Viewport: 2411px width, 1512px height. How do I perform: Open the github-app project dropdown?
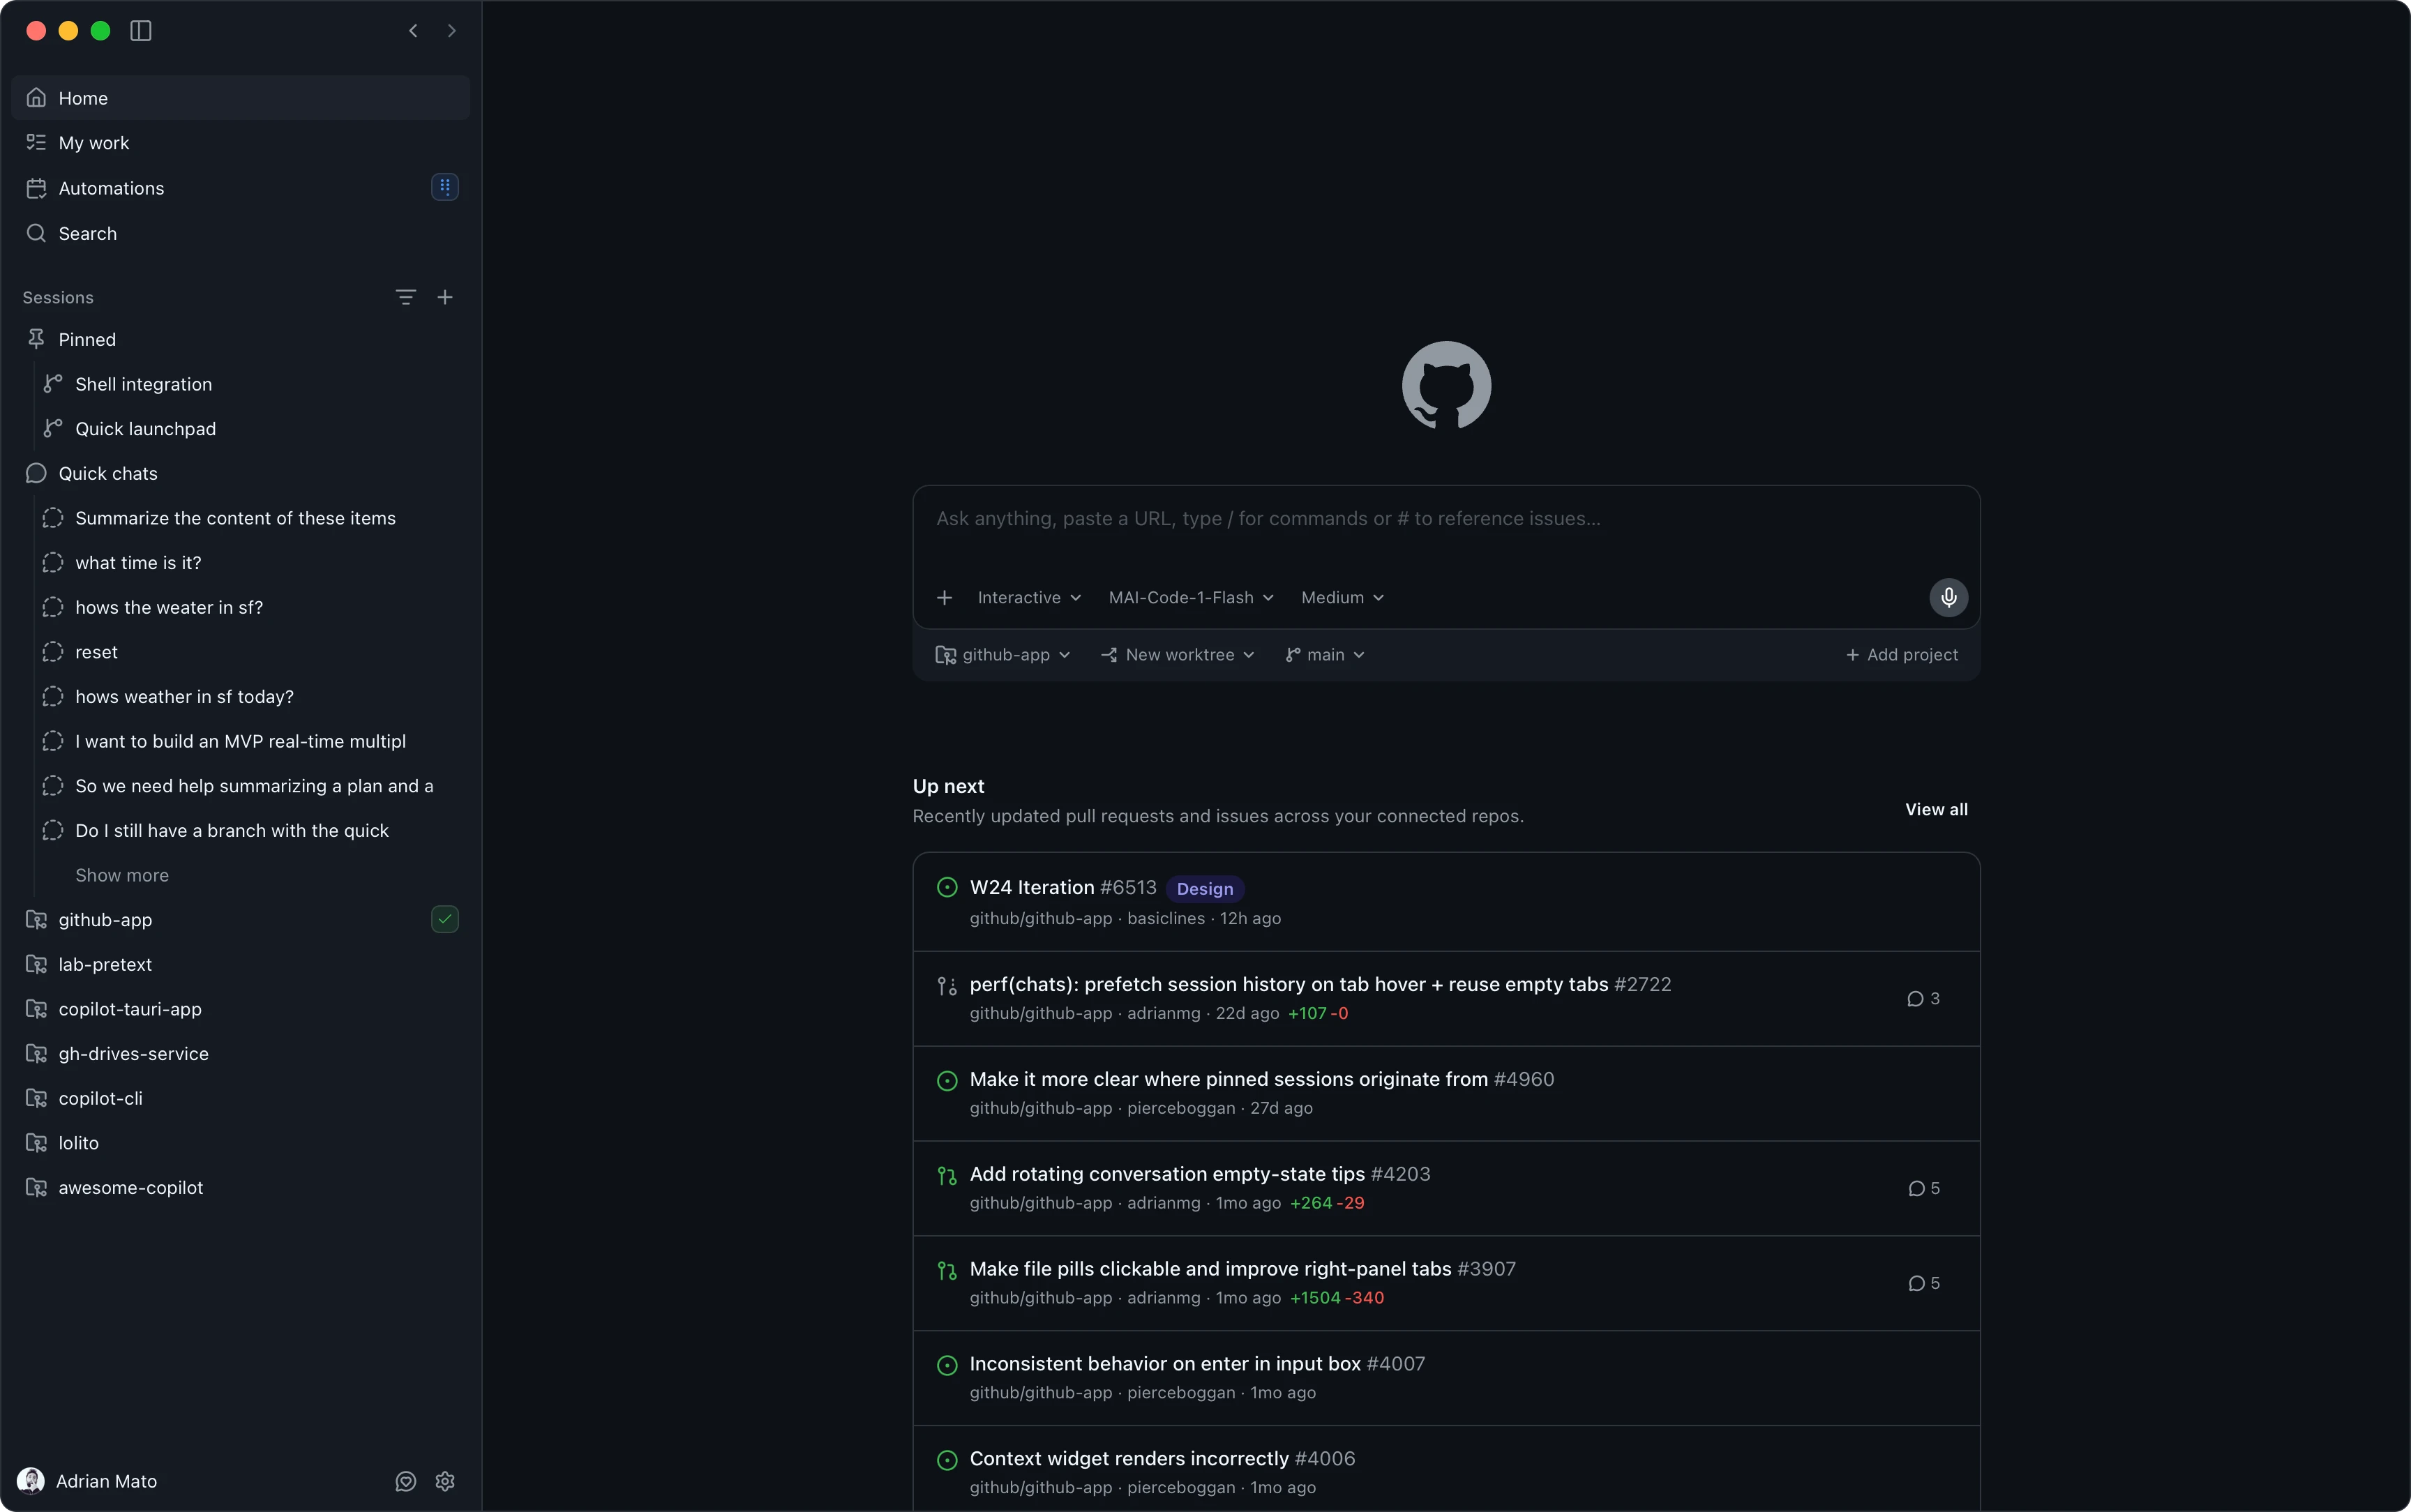(1003, 655)
